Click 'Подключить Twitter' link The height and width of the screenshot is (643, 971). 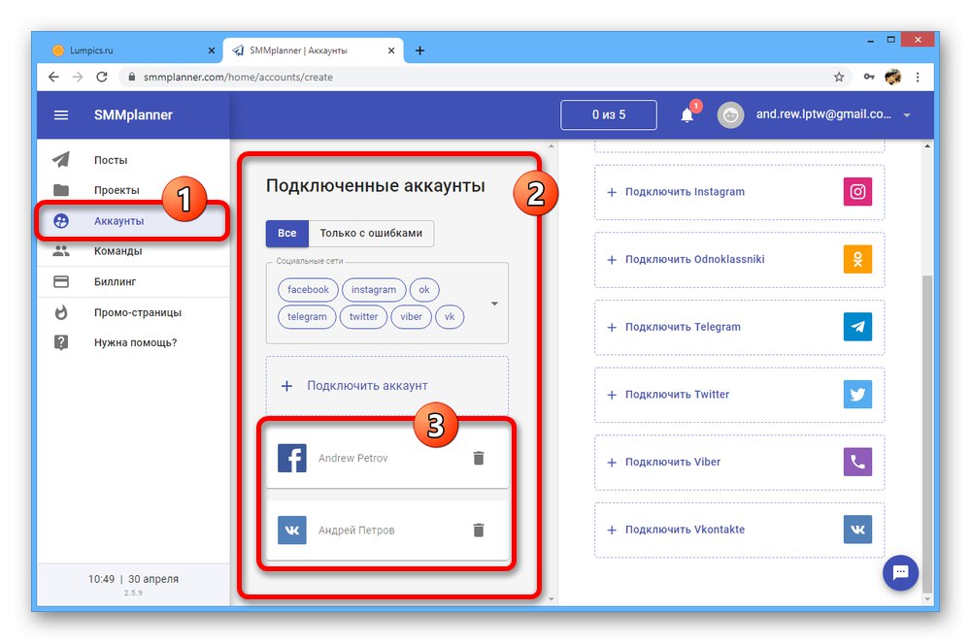(x=677, y=395)
